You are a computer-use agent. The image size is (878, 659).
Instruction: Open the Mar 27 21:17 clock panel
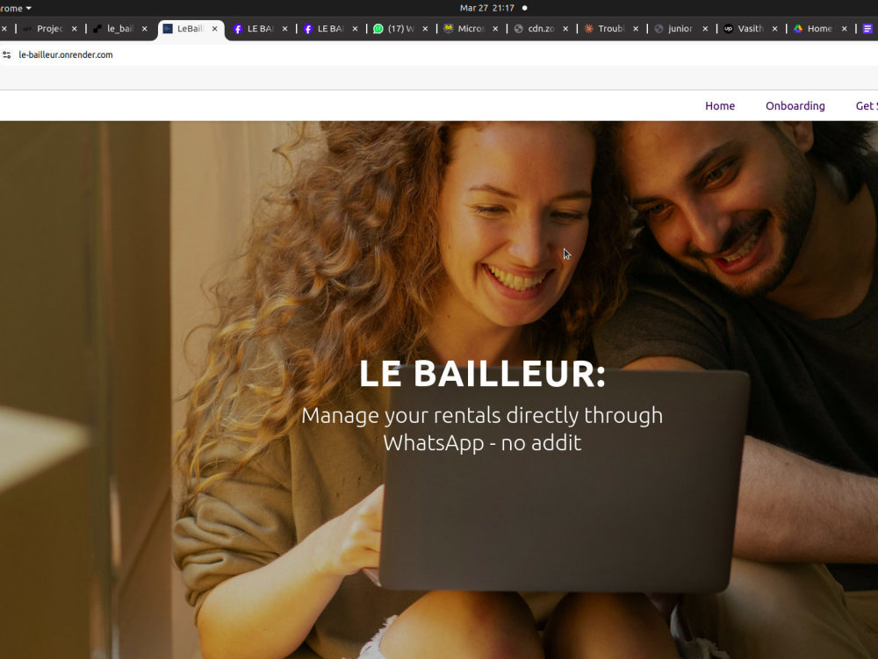click(x=487, y=8)
